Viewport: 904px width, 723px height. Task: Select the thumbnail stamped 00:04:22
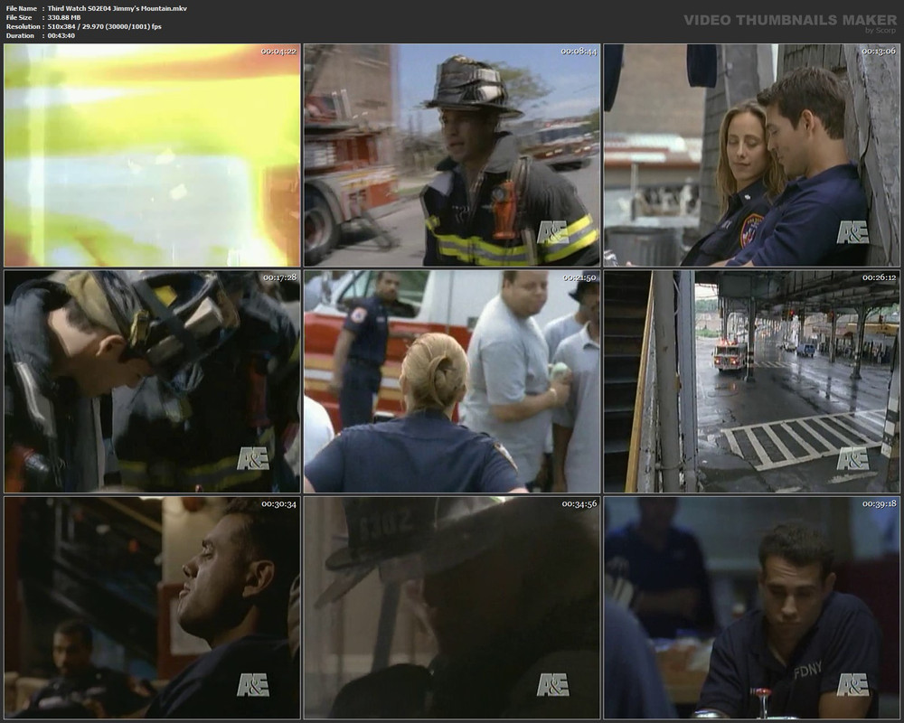152,155
